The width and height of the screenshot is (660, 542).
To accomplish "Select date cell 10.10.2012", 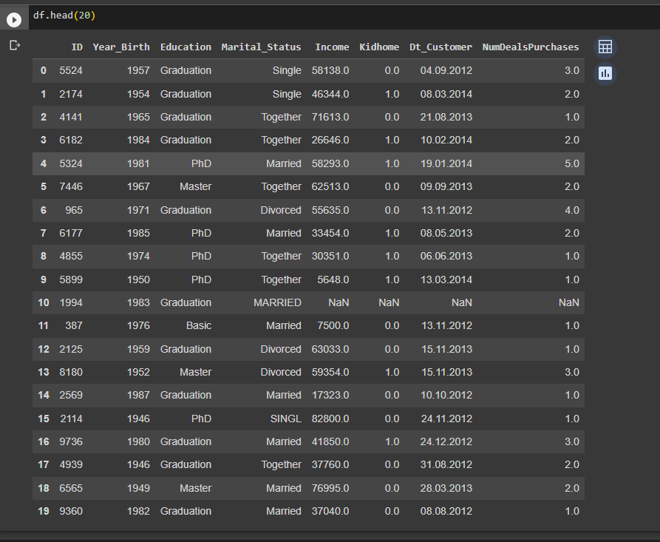I will click(446, 395).
